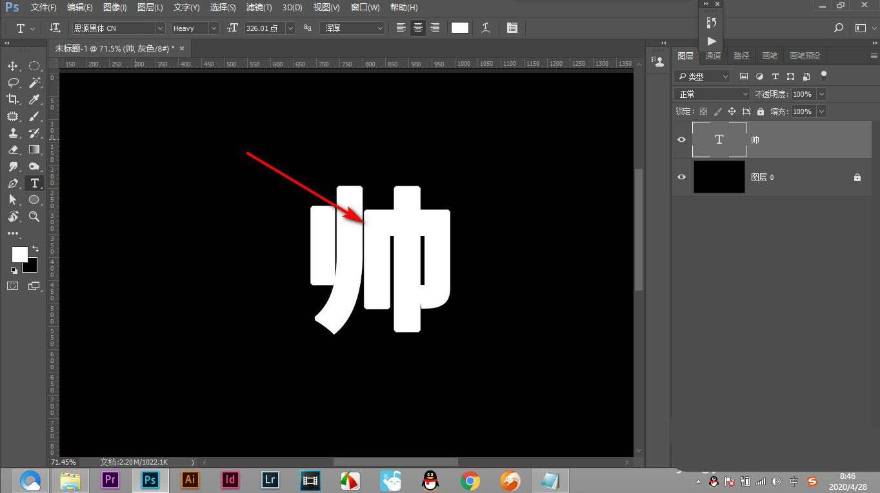Toggle lock image pixels brush

tap(717, 111)
